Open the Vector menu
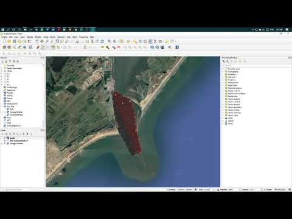This screenshot has height=219, width=292. point(46,37)
